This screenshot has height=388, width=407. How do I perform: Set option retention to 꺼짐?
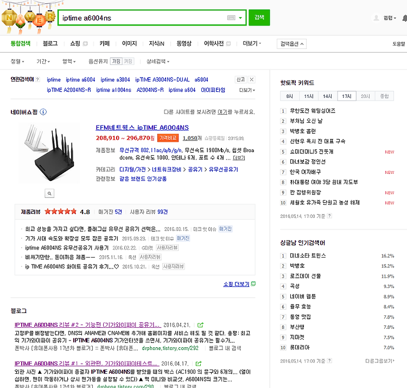[x=116, y=61]
